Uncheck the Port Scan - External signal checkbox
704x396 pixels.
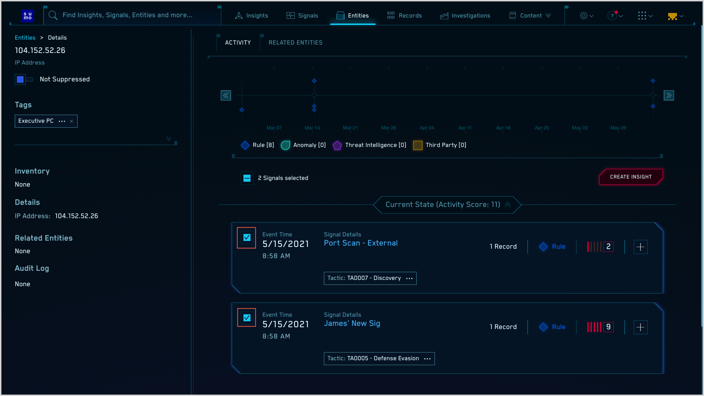coord(247,238)
